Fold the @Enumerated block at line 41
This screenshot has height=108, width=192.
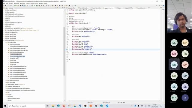coord(68,53)
